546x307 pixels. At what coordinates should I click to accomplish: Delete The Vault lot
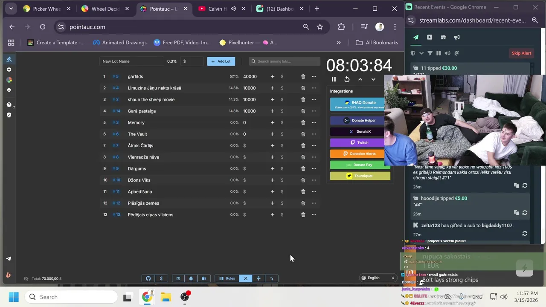(303, 134)
